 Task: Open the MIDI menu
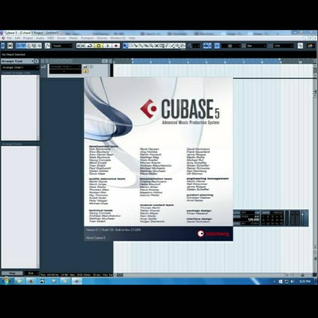pos(51,38)
